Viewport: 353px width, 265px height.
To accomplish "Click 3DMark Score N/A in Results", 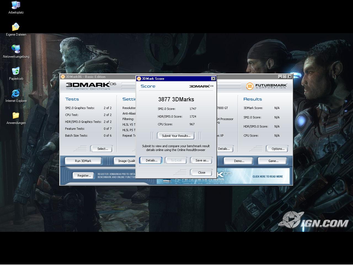I will tap(261, 108).
